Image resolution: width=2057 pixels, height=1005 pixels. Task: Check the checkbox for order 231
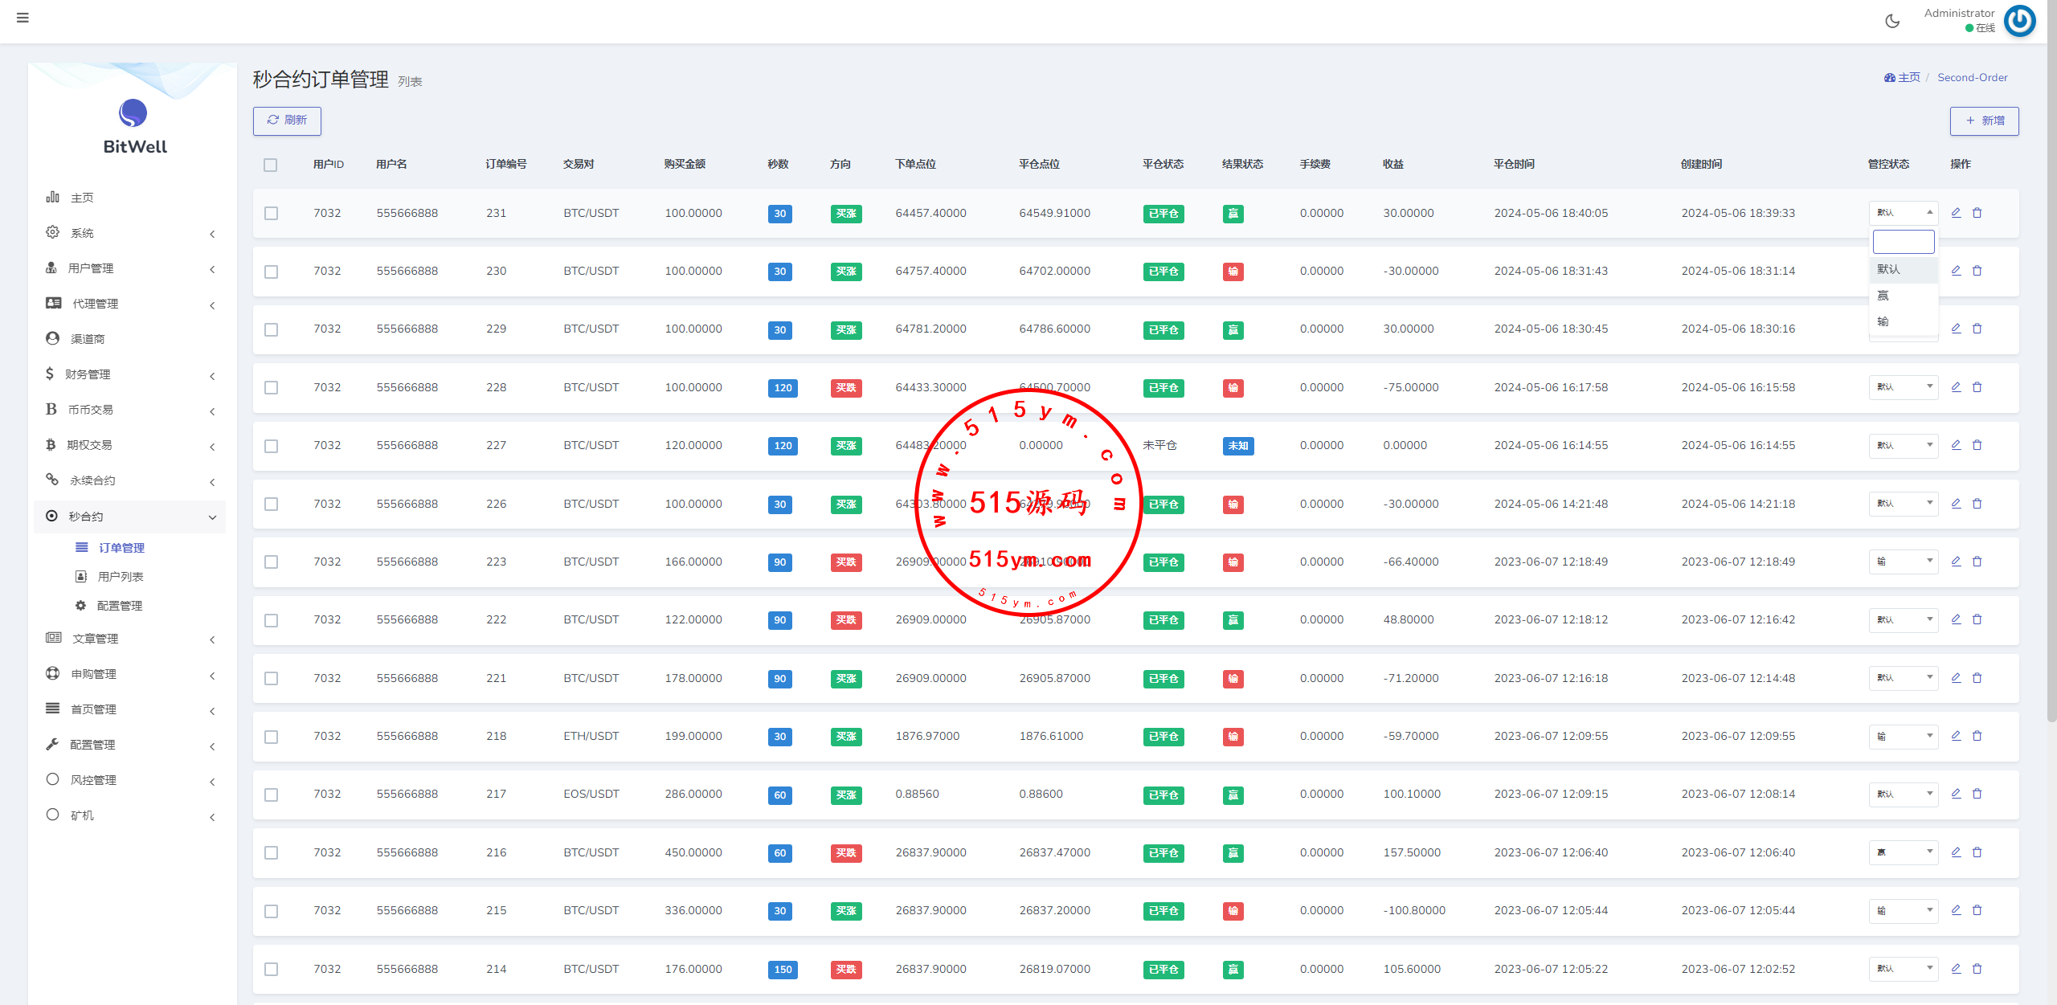(x=272, y=214)
